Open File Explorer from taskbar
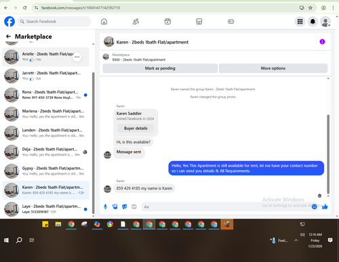 coord(58,224)
